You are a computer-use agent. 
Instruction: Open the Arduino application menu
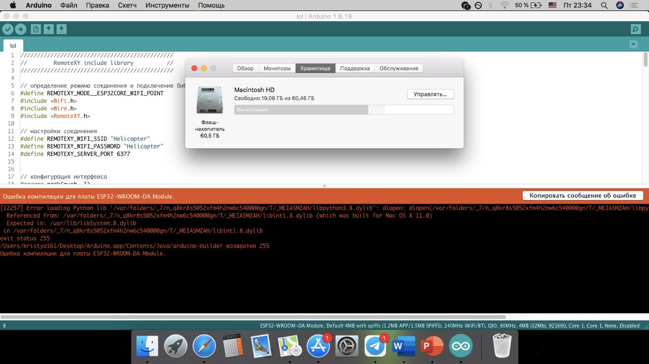(39, 5)
